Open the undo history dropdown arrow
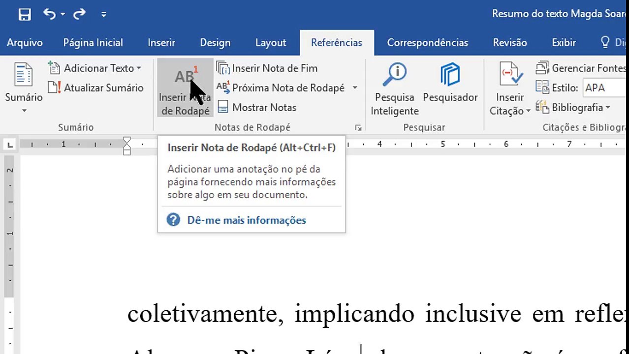 pos(63,14)
